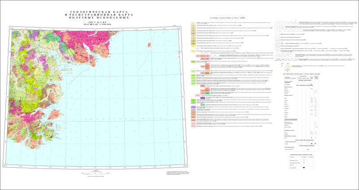
Task: Click the purple legend swatch in the lower legend
Action: tap(193, 107)
